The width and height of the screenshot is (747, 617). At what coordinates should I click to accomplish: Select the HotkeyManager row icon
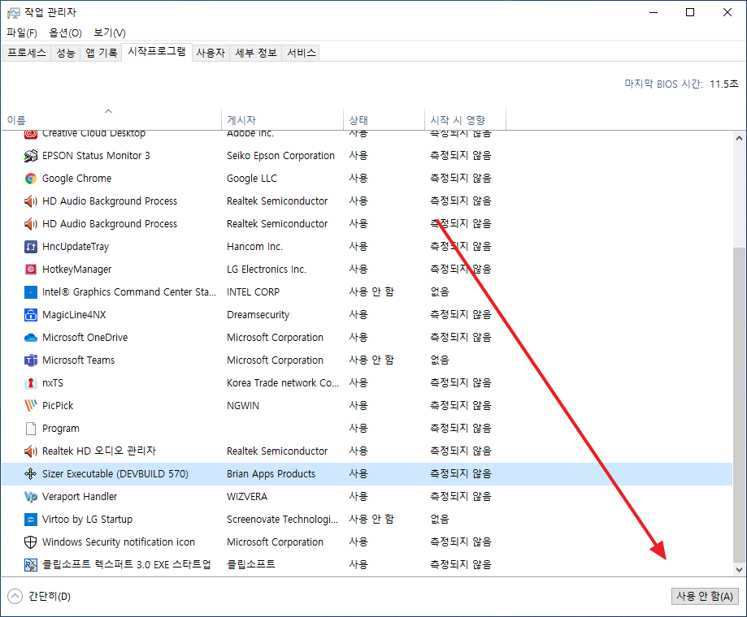pos(31,270)
